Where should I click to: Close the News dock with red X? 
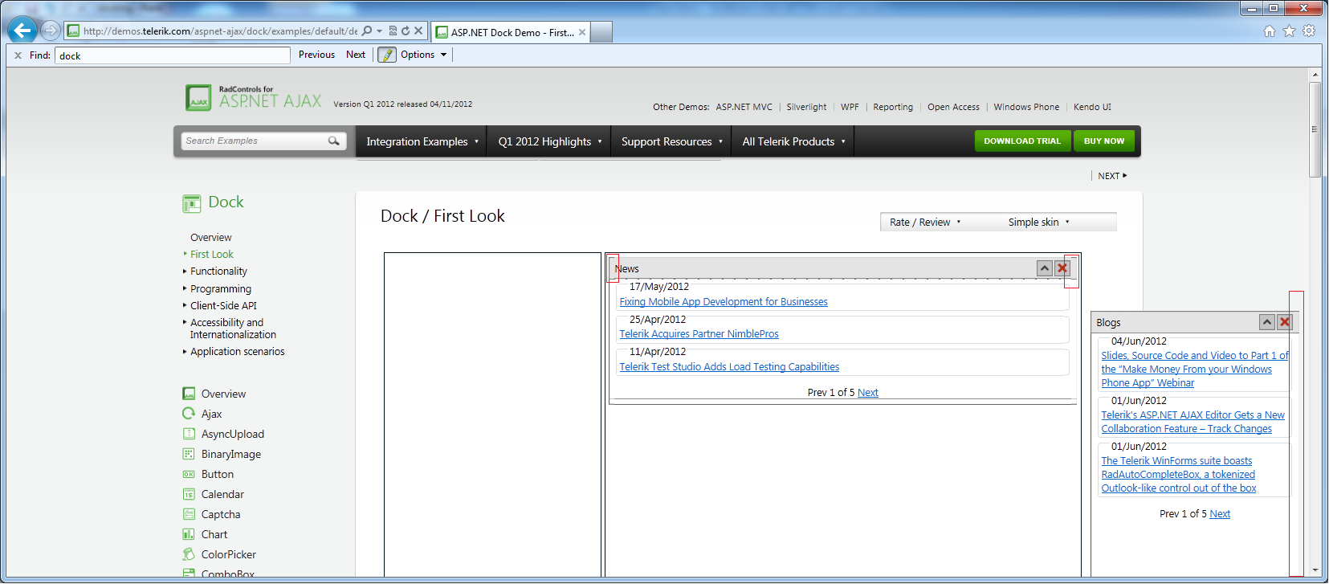[1062, 268]
